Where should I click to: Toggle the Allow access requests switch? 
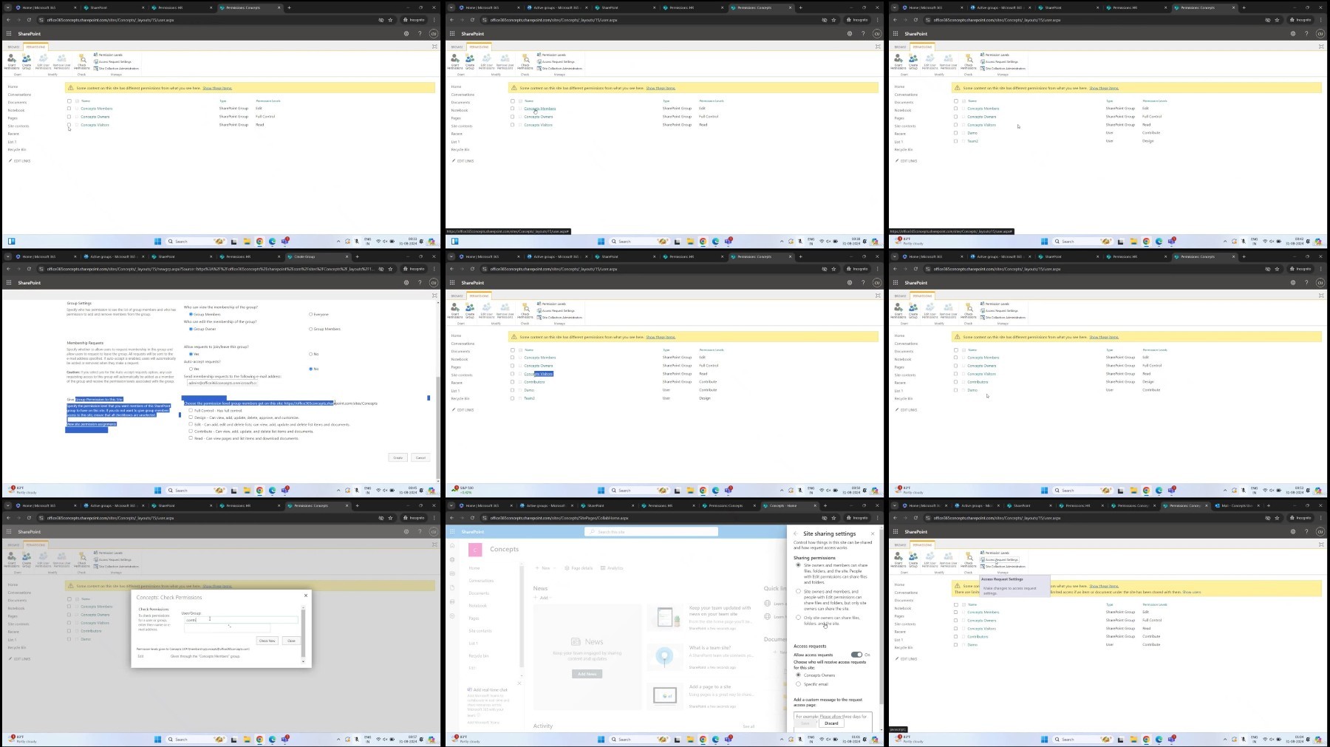tap(856, 655)
